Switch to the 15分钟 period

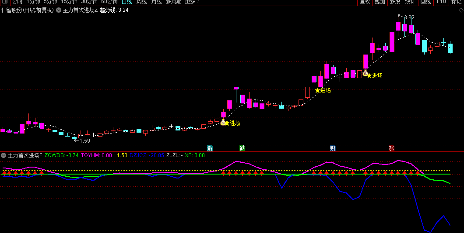[69, 2]
